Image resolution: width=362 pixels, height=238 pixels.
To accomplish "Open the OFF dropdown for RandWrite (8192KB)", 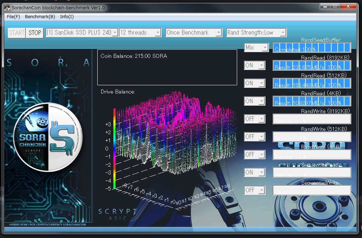I will [x=254, y=119].
